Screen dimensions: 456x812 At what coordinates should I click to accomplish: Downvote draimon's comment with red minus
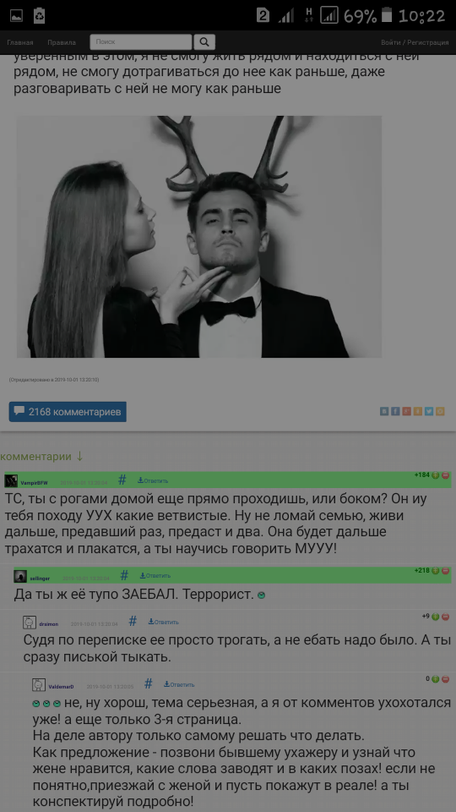click(x=445, y=617)
